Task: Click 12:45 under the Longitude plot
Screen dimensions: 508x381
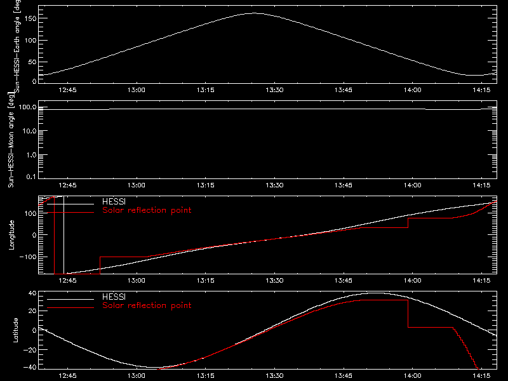Action: tap(67, 281)
